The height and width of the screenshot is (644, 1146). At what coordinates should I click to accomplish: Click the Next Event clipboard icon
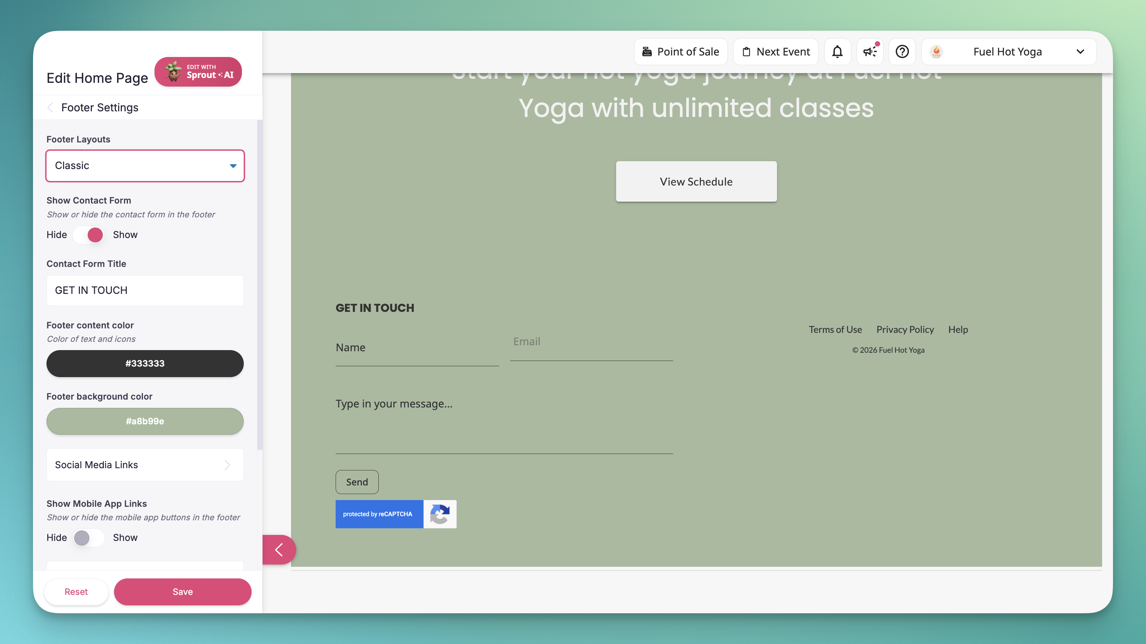(747, 52)
